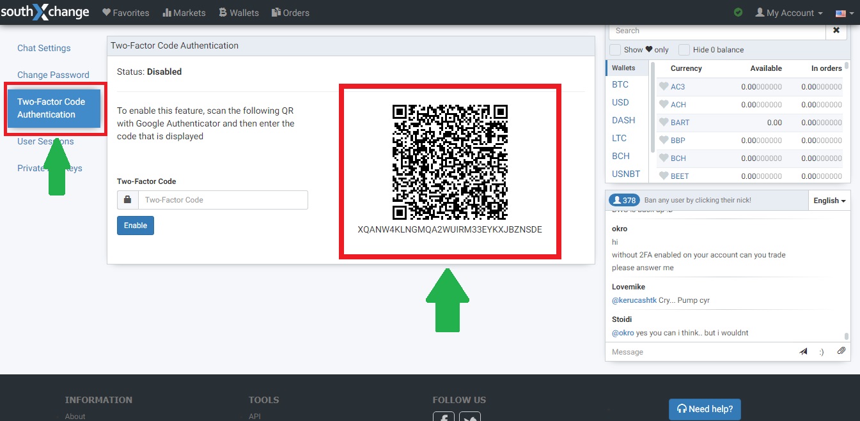860x421 pixels.
Task: Go to Chat Settings
Action: 44,48
